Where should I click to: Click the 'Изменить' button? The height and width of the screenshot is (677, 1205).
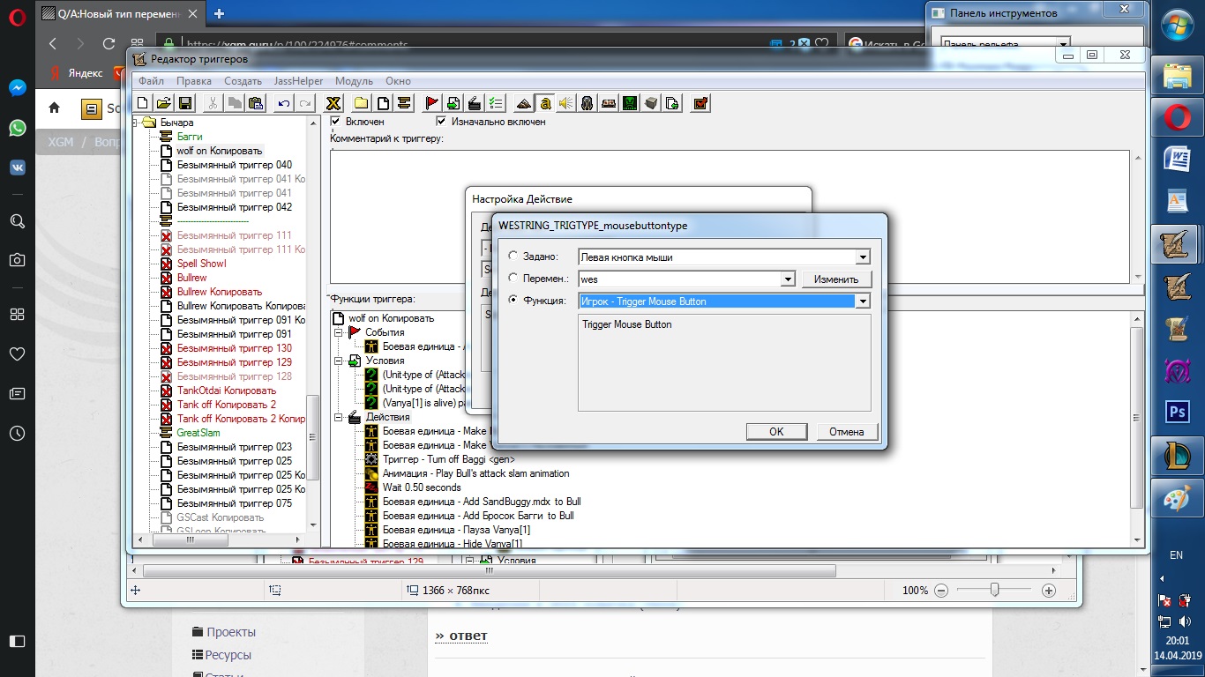point(836,279)
